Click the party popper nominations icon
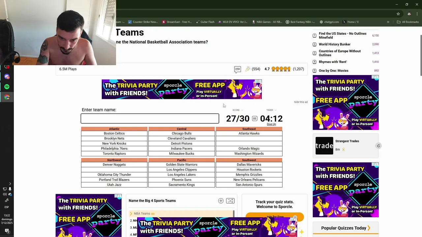This screenshot has width=422, height=237. click(248, 69)
